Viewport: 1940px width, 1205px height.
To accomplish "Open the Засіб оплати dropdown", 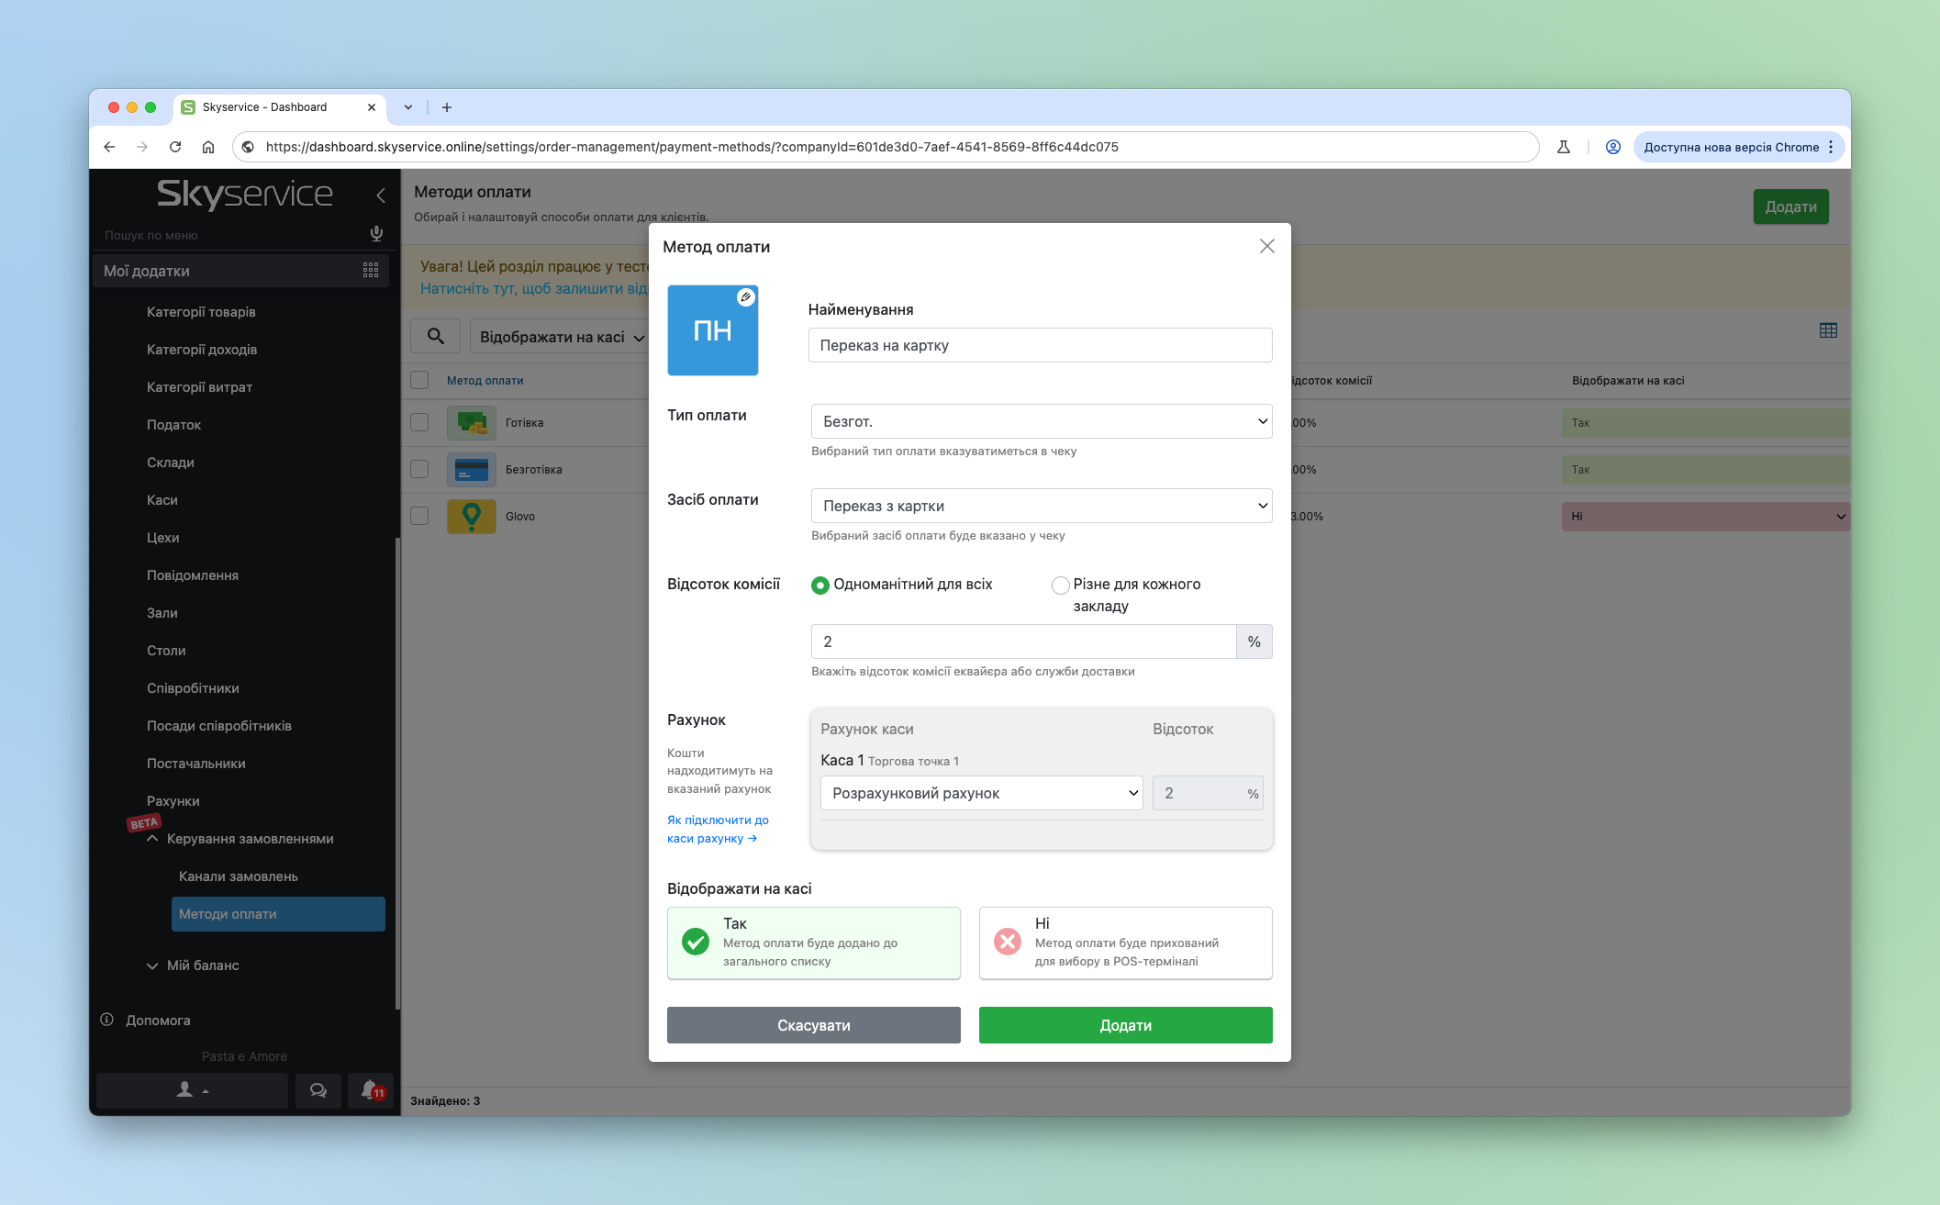I will click(x=1041, y=506).
